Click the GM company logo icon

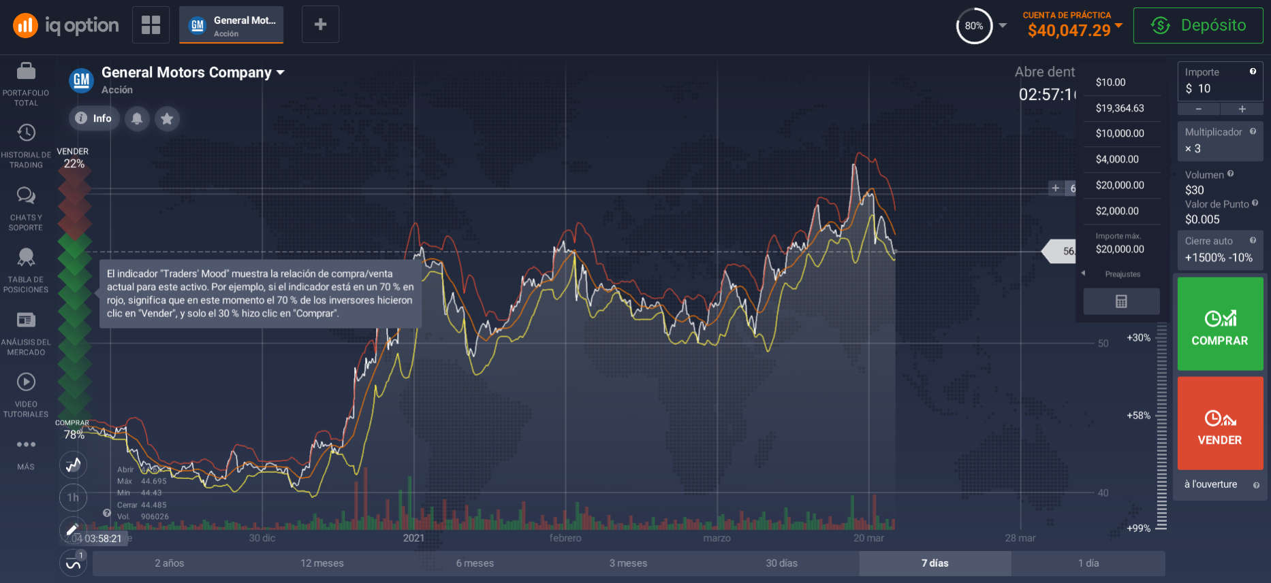(81, 80)
